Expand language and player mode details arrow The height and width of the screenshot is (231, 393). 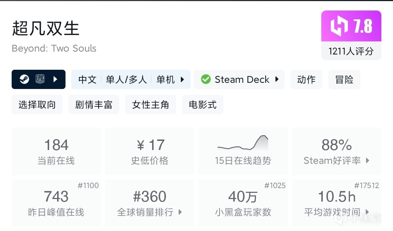183,79
